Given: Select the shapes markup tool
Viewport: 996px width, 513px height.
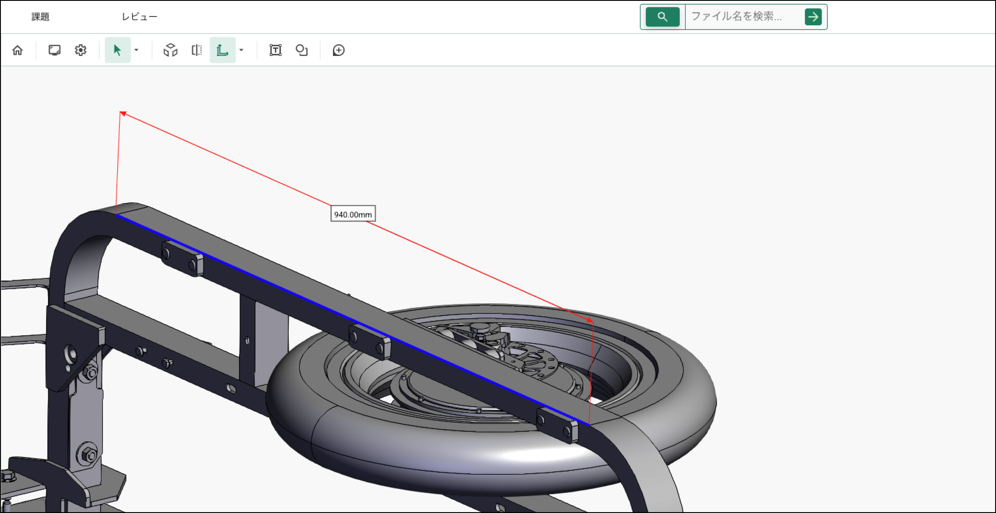Looking at the screenshot, I should click(302, 50).
